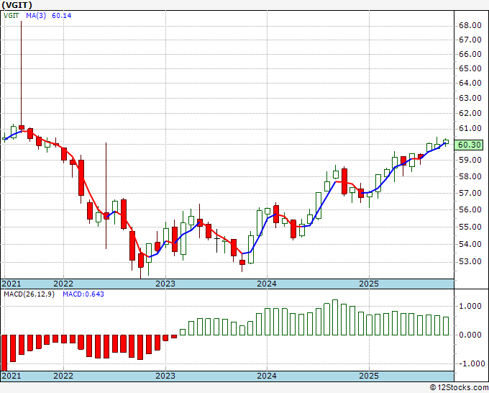Click the tallest green MACD histogram bar
Image resolution: width=489 pixels, height=393 pixels.
pos(335,317)
